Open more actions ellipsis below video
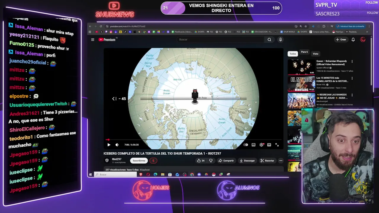This screenshot has width=379, height=213. (x=281, y=161)
